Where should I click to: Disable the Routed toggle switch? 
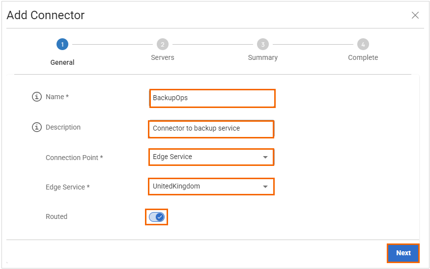click(157, 217)
